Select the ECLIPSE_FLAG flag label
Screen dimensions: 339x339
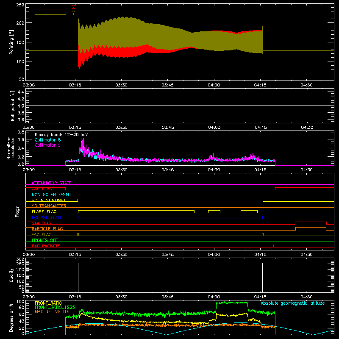click(46, 217)
